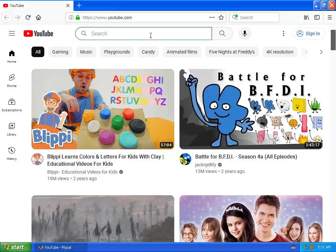Open History in sidebar
Screen dimensions: 336x252
12,154
